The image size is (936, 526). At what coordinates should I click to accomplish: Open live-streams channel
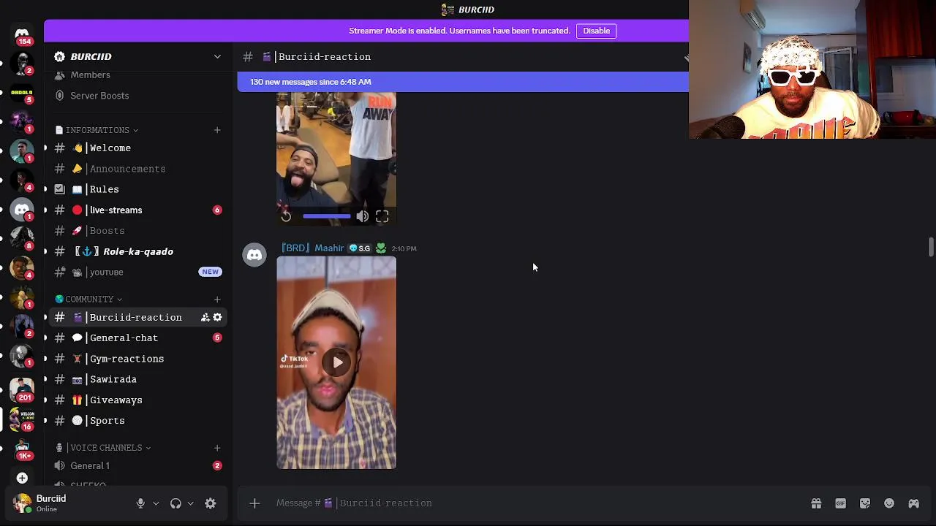pos(137,210)
